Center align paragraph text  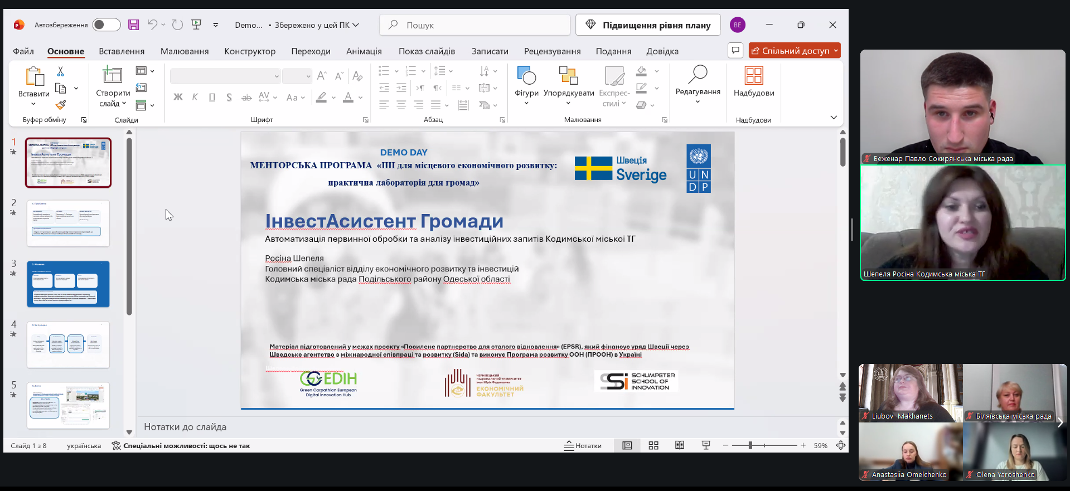tap(401, 105)
